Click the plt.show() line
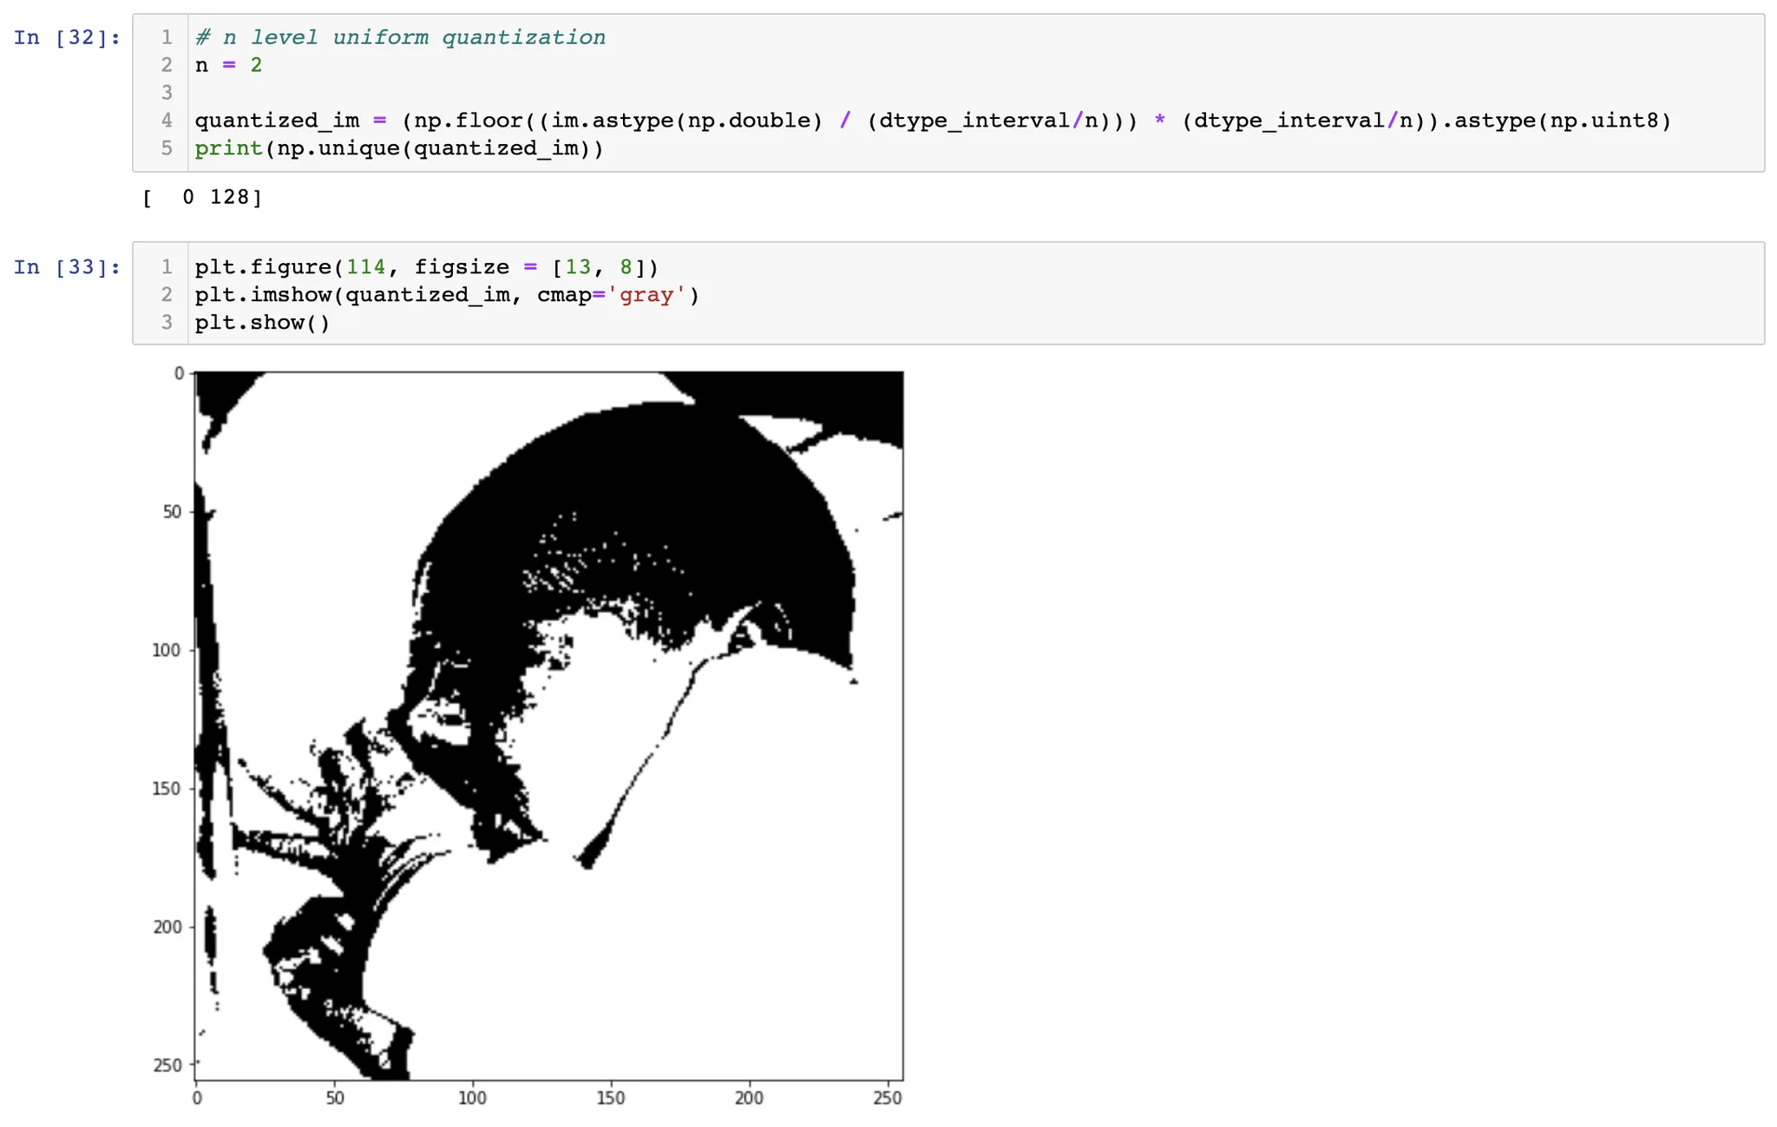 [x=262, y=323]
